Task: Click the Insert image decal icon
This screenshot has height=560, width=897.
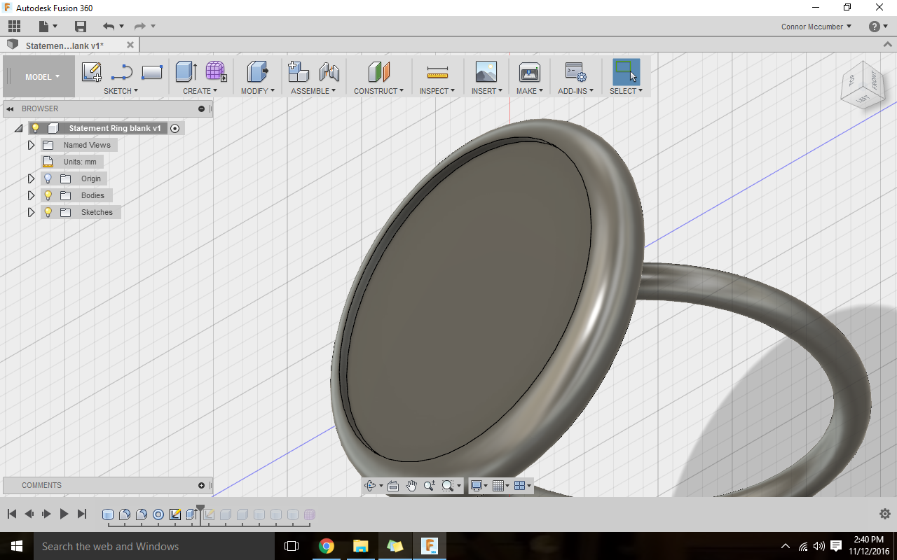Action: click(x=486, y=71)
